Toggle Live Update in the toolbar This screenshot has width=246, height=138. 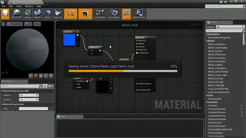pos(114,14)
